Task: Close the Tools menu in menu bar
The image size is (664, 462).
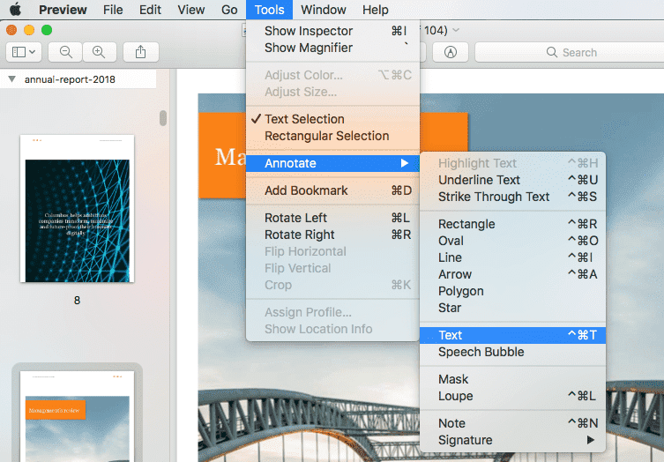Action: tap(269, 10)
